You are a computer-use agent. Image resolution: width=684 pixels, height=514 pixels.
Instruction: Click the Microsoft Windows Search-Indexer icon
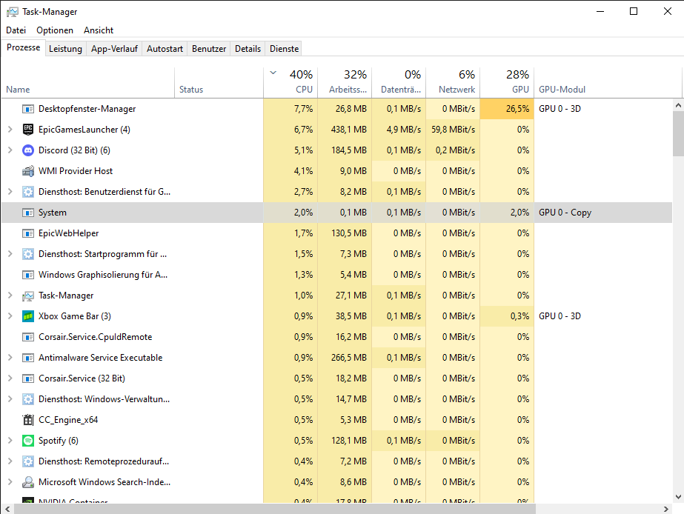[x=28, y=481]
